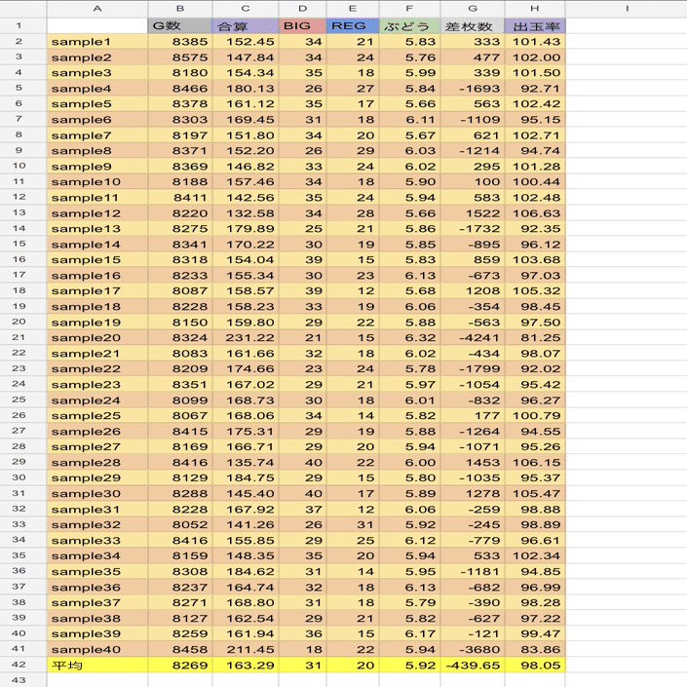The image size is (687, 687).
Task: Select 出玉率 value 103.68
Action: pyautogui.click(x=535, y=260)
